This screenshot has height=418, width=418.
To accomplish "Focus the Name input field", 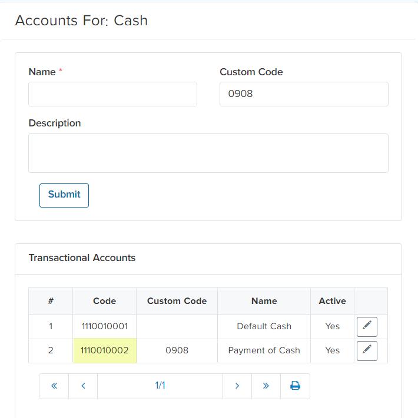I will (x=112, y=94).
